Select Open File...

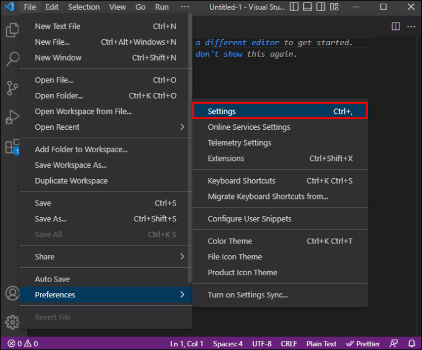click(x=105, y=80)
